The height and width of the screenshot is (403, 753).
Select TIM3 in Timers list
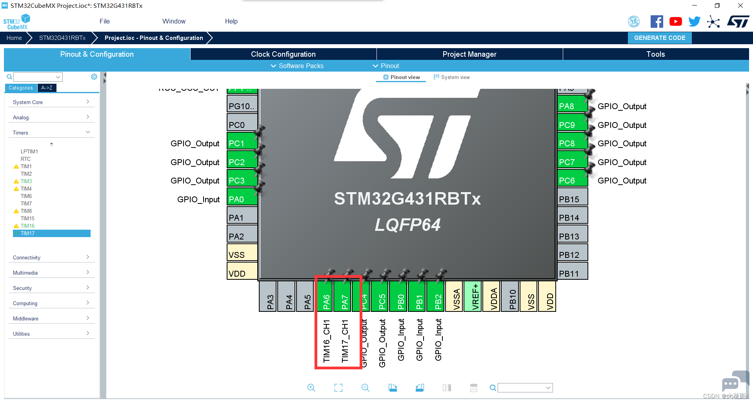(x=26, y=181)
